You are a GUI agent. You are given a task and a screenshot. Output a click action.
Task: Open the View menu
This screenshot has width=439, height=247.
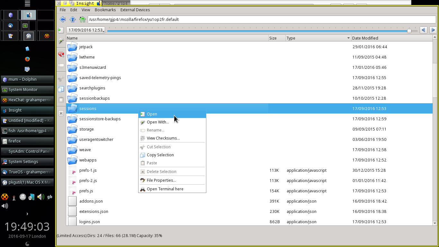point(86,10)
